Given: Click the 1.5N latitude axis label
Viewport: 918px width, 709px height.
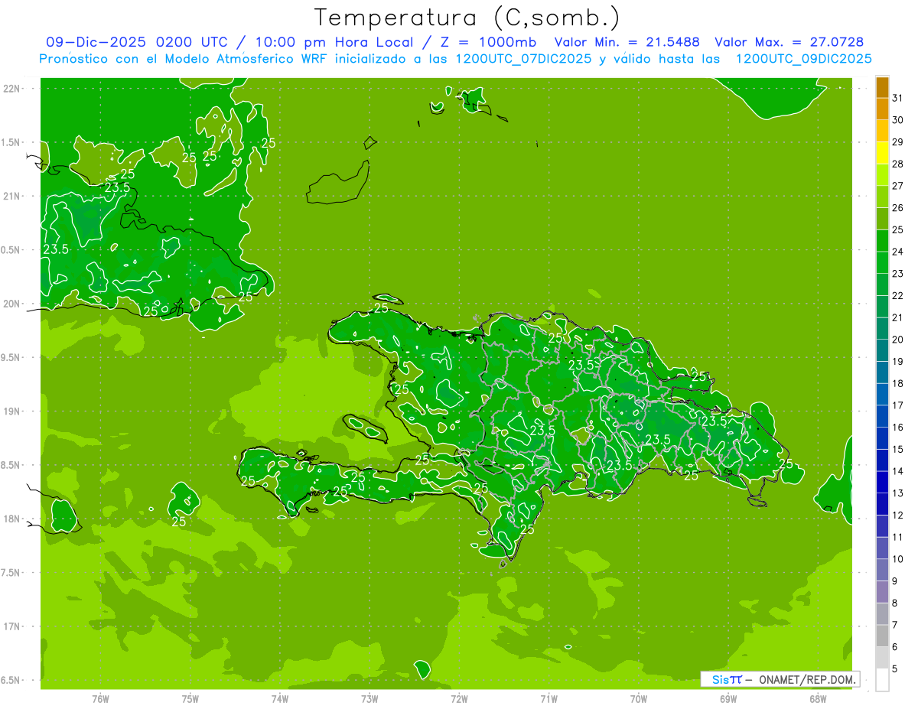Looking at the screenshot, I should pos(11,142).
